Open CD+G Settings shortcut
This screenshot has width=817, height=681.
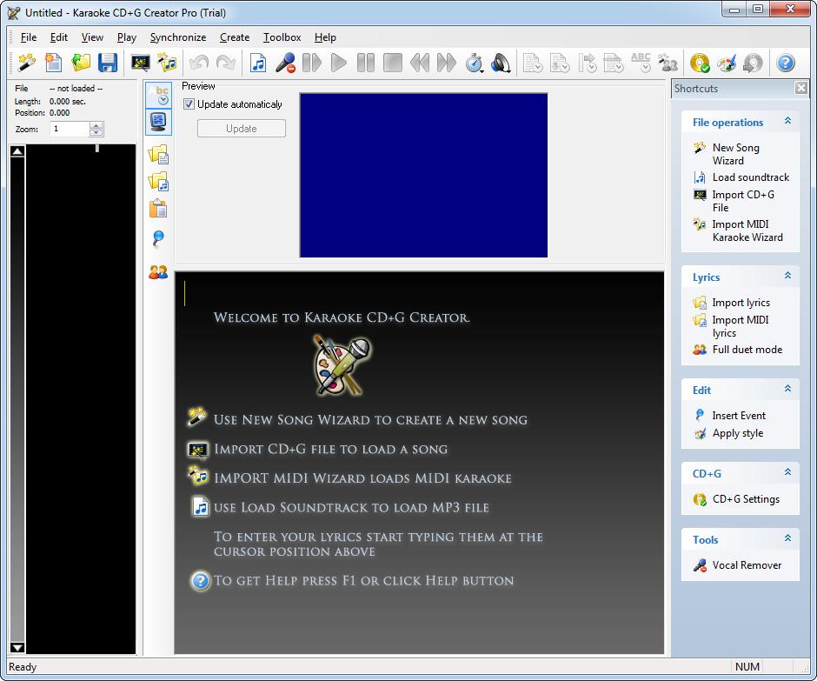746,499
